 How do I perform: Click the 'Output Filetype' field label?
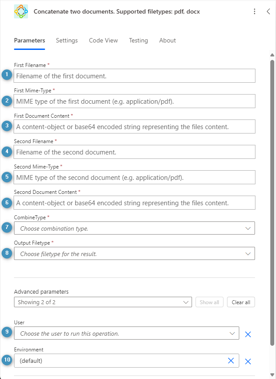(x=32, y=243)
